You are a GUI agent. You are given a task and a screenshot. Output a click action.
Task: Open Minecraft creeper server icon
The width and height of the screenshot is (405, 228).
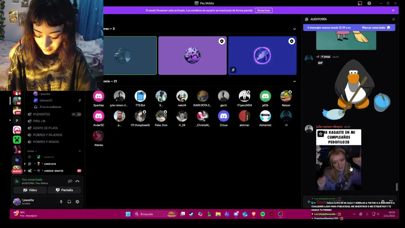[x=17, y=139]
